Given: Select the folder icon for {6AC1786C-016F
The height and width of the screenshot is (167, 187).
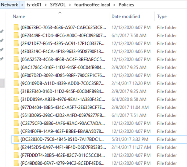Looking at the screenshot, I should (16, 67).
